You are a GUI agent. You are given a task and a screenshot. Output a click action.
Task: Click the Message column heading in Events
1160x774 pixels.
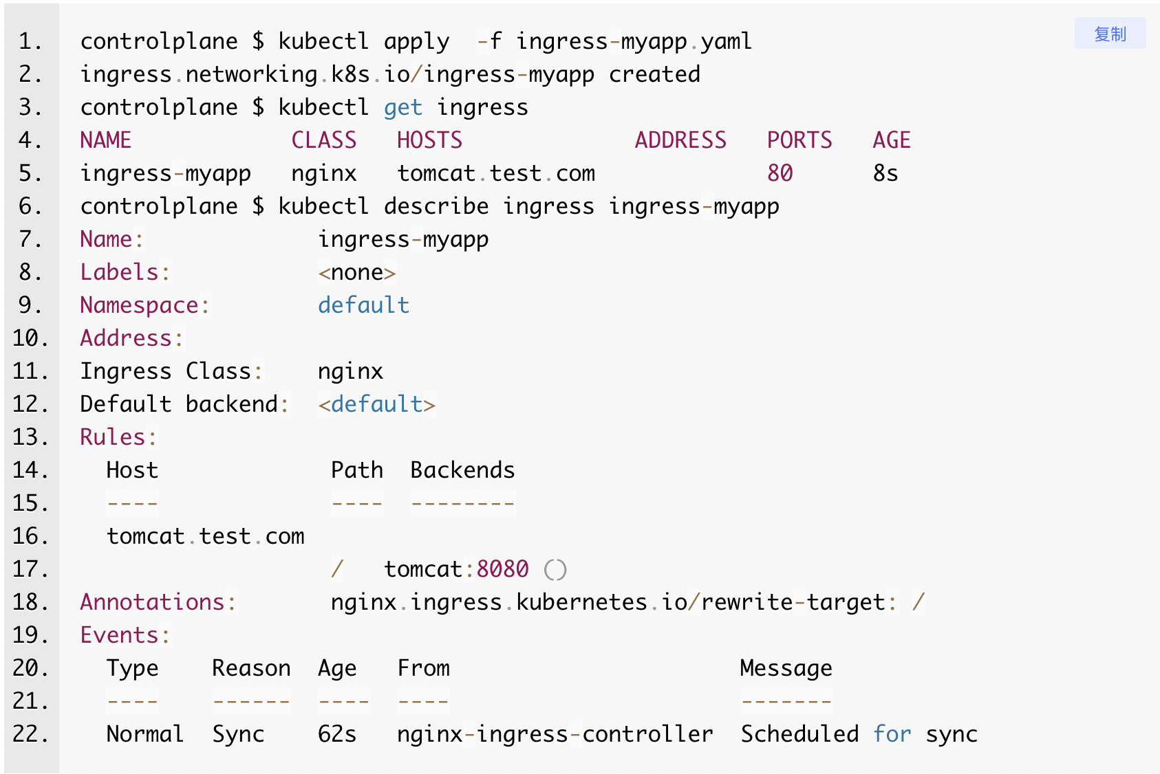click(786, 668)
